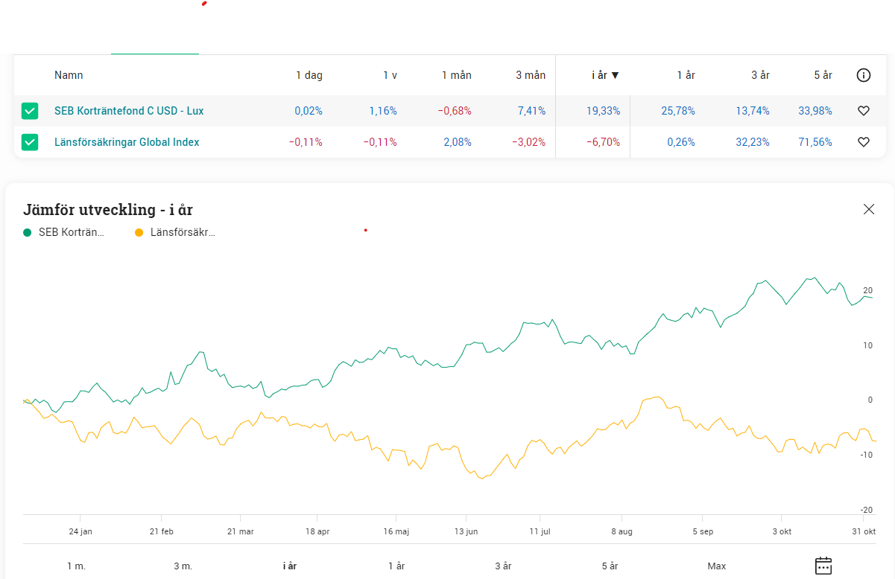Select the 'i år' chart range tab
895x579 pixels.
pos(290,566)
